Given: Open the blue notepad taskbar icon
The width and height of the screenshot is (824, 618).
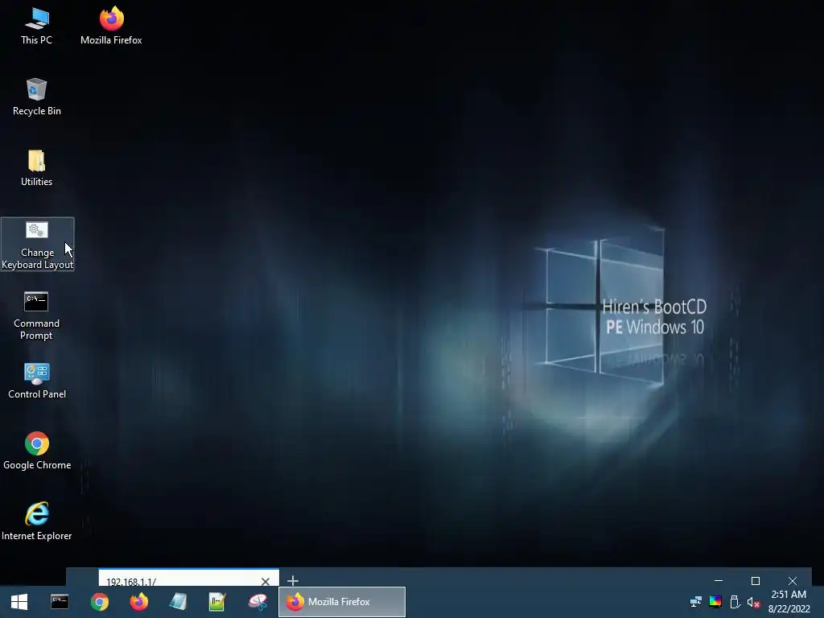Looking at the screenshot, I should (x=178, y=602).
